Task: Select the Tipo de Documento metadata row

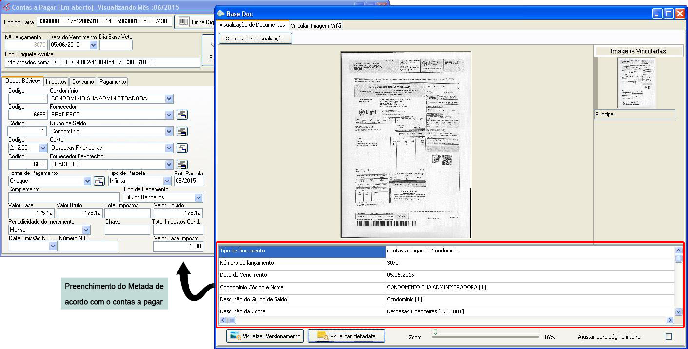Action: 446,251
